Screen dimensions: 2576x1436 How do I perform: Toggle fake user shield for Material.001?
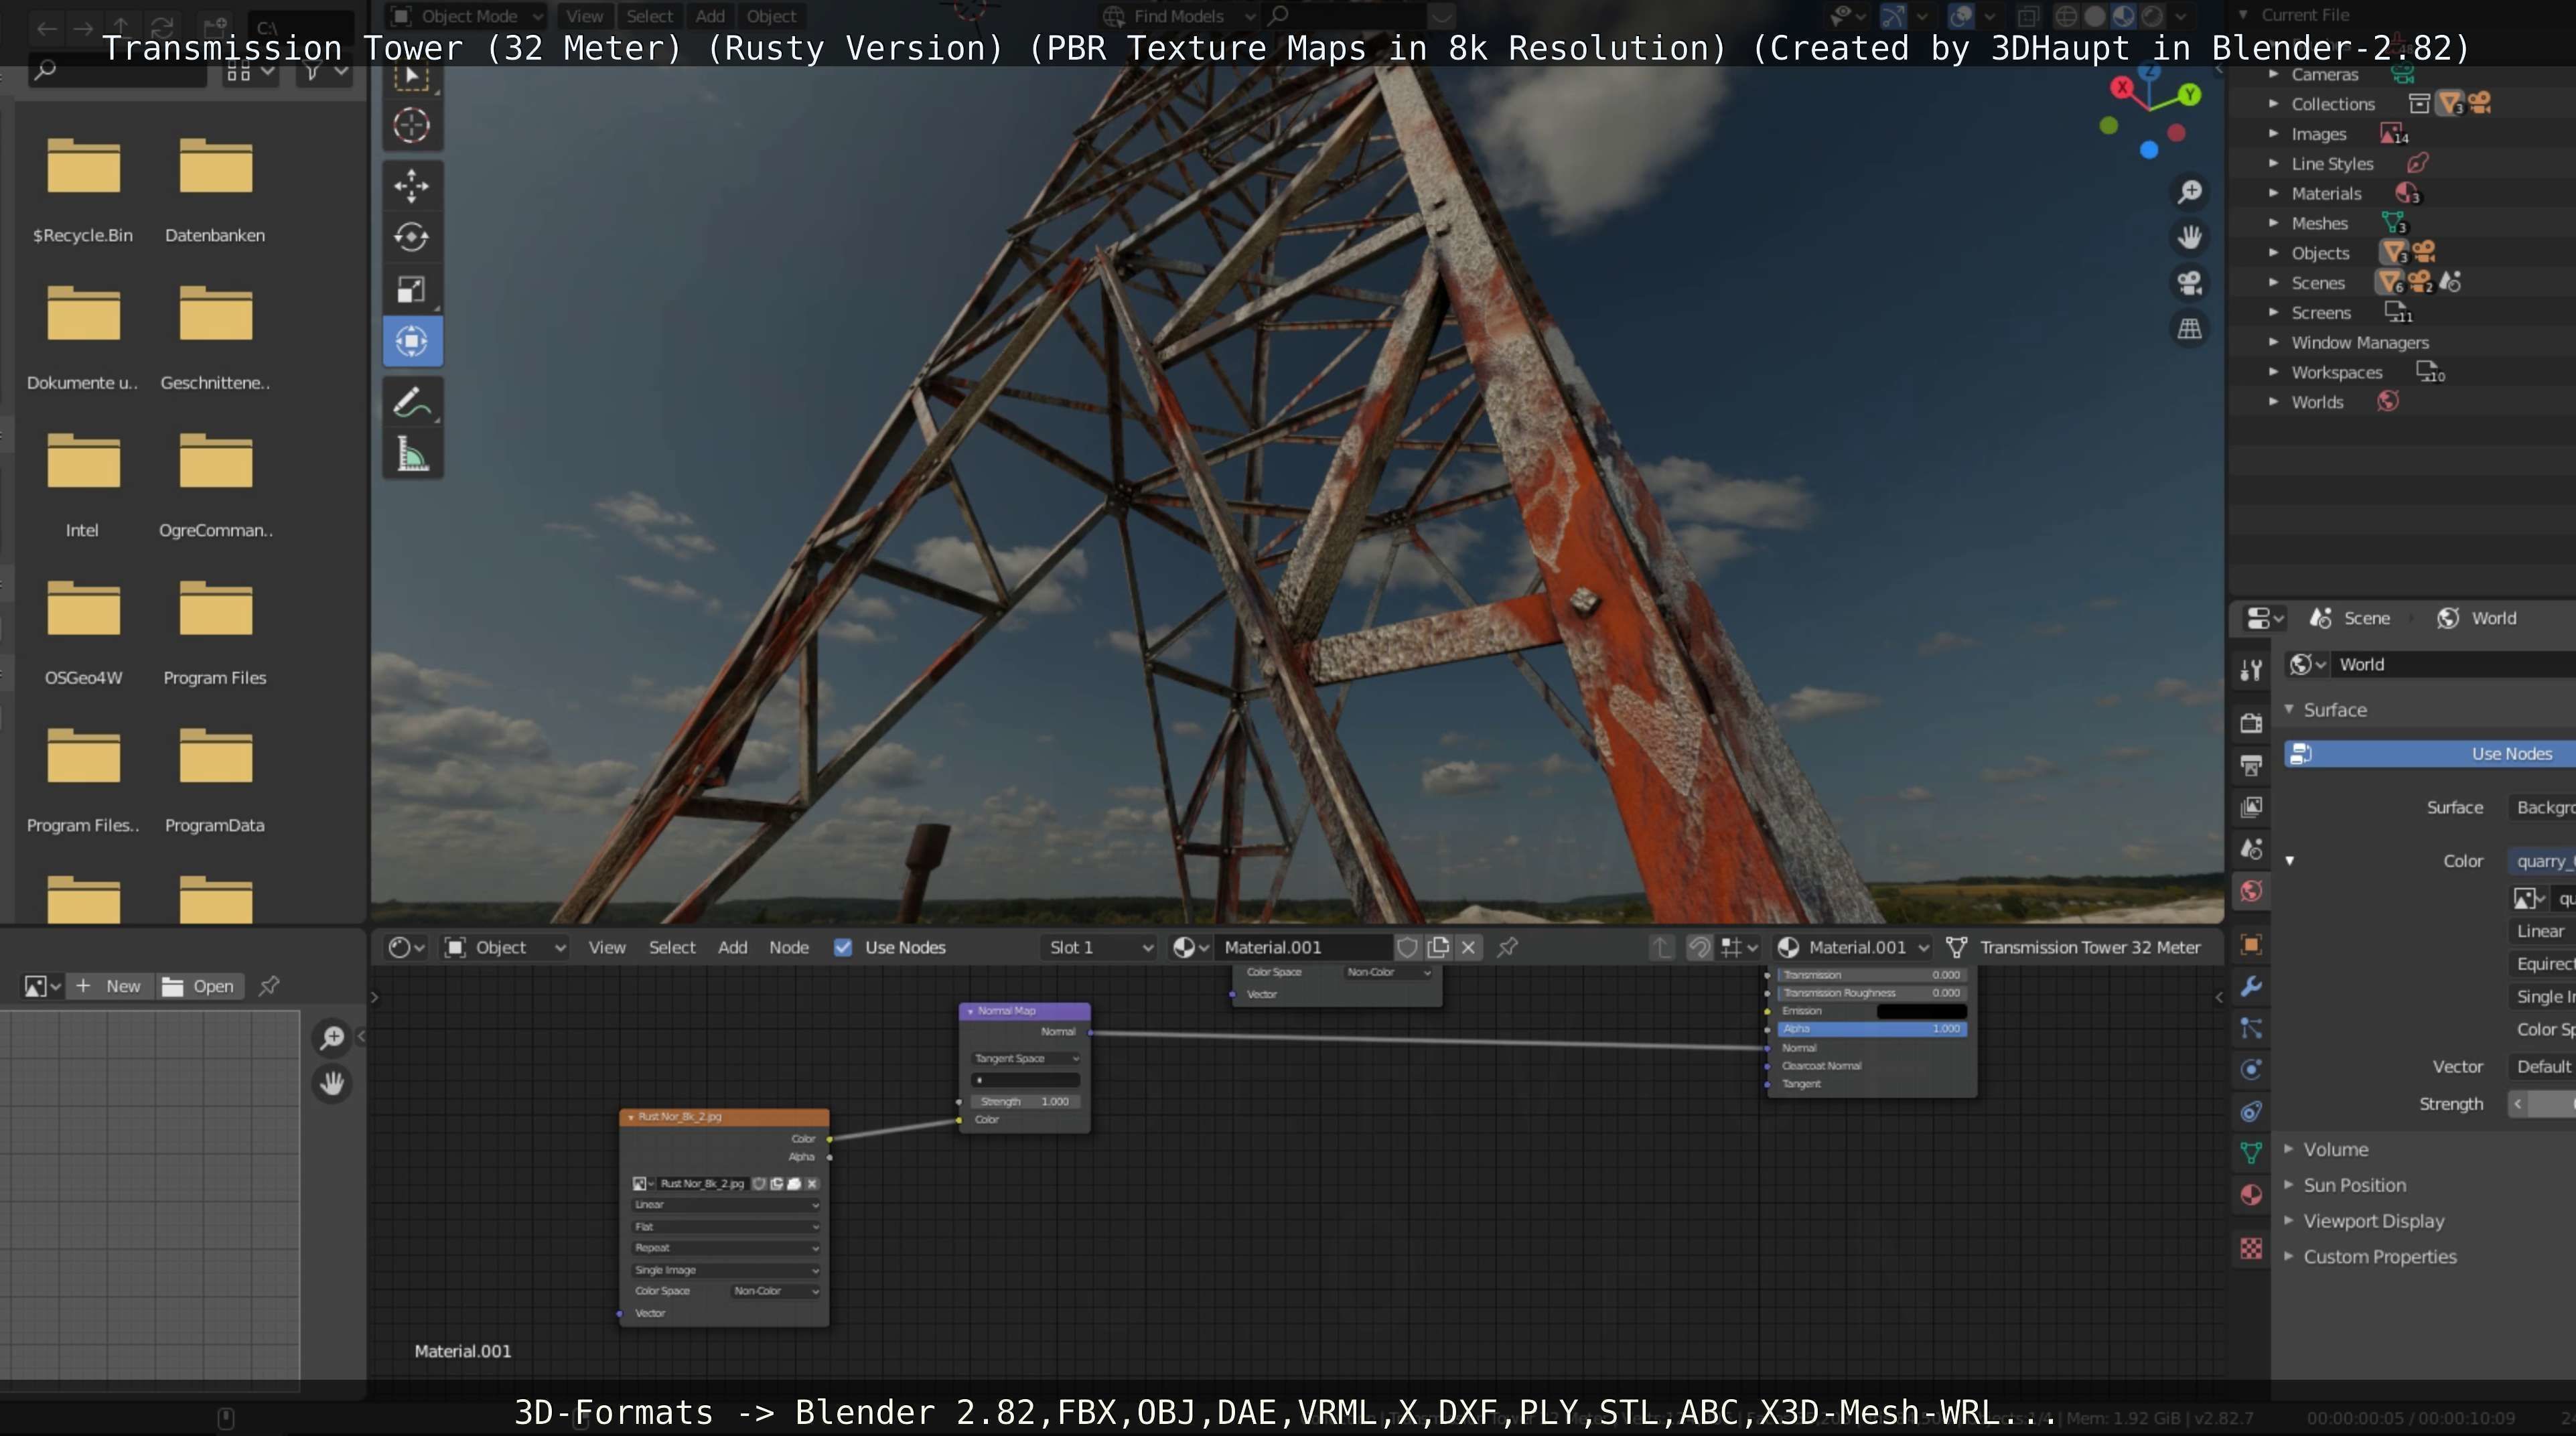(x=1407, y=947)
